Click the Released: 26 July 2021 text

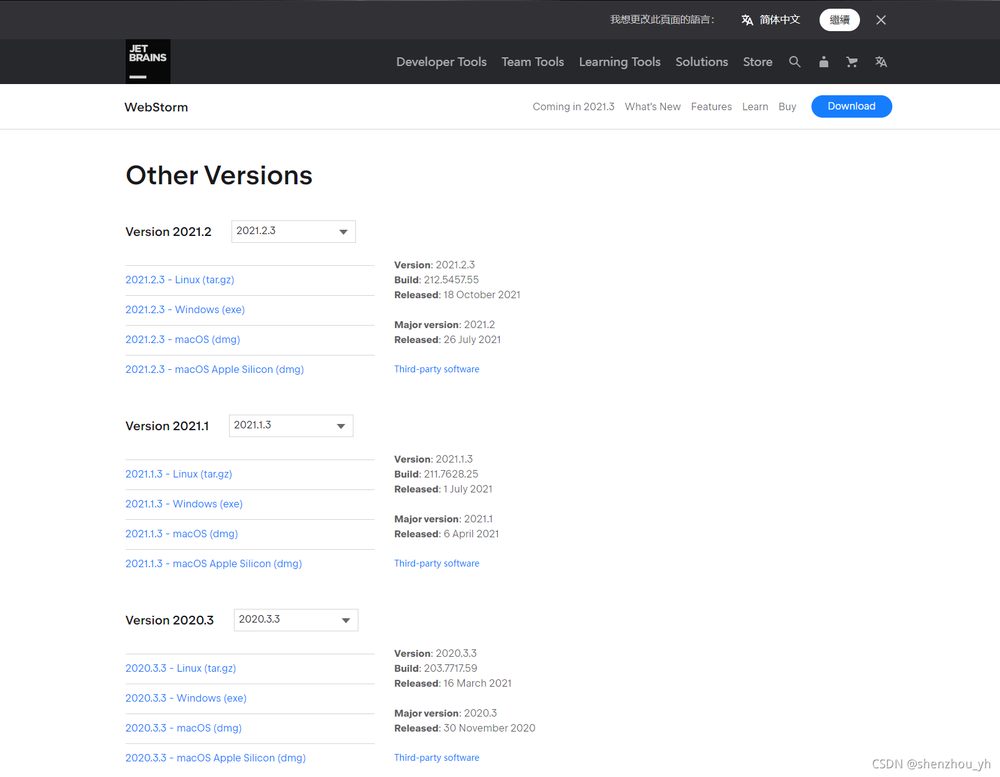[447, 339]
